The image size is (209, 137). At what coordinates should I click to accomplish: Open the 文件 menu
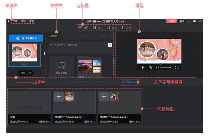pyautogui.click(x=15, y=21)
